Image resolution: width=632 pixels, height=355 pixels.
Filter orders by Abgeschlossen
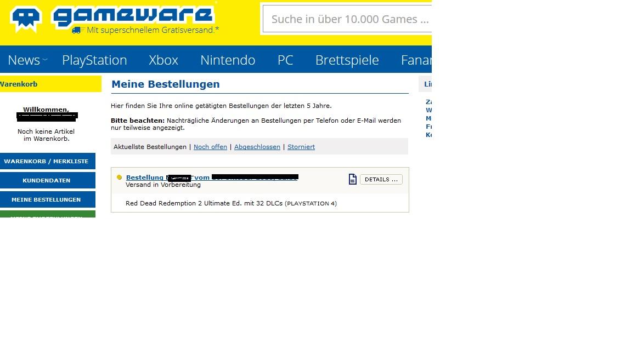[257, 147]
